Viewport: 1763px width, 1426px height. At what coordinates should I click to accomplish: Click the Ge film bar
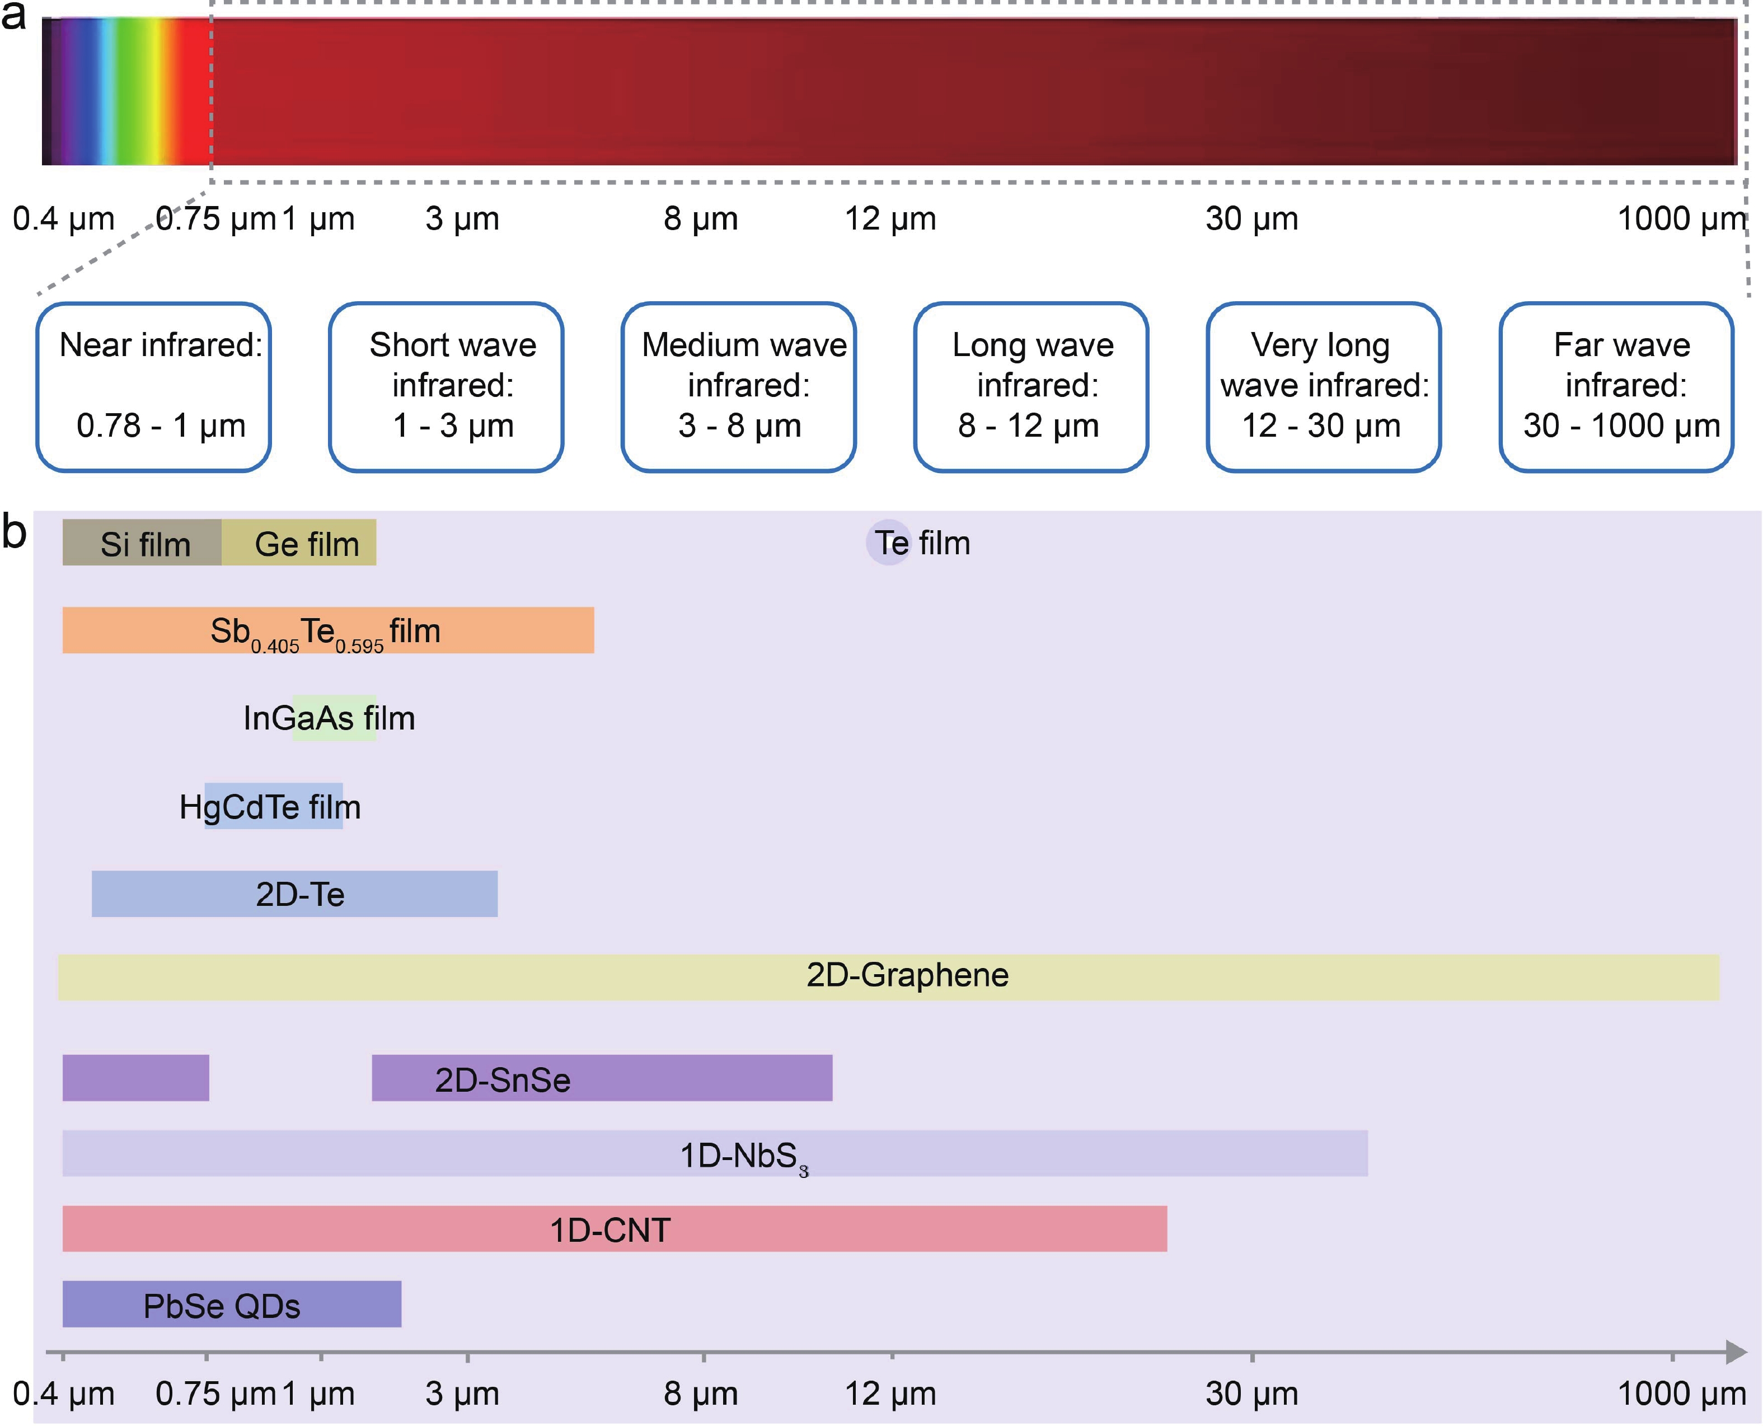coord(300,543)
